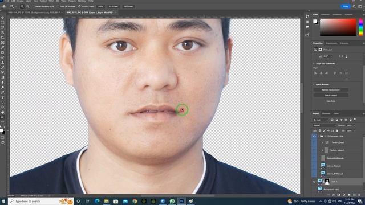Click the Search icon at top right
This screenshot has width=365, height=205.
pos(354,6)
